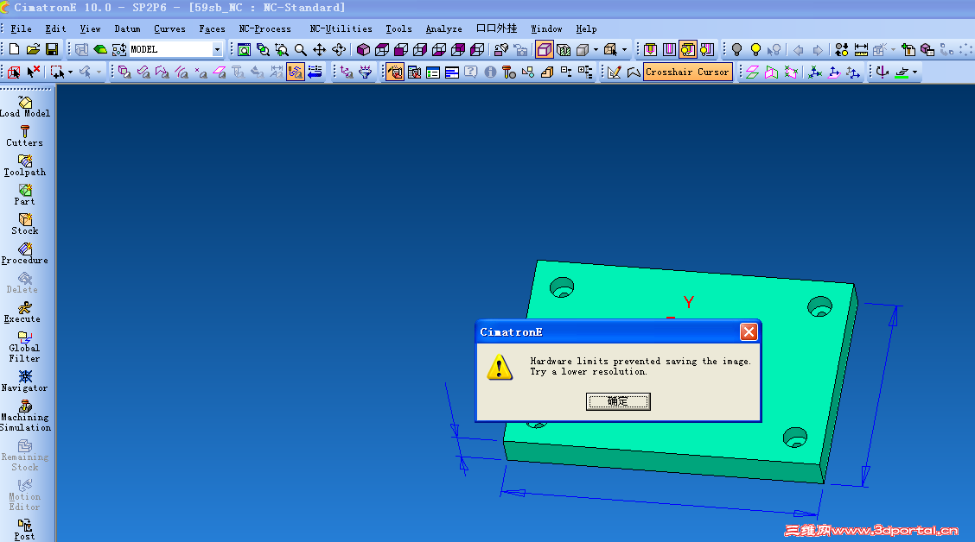Screen dimensions: 975x542
Task: Click the green layer shape icon
Action: pos(100,49)
